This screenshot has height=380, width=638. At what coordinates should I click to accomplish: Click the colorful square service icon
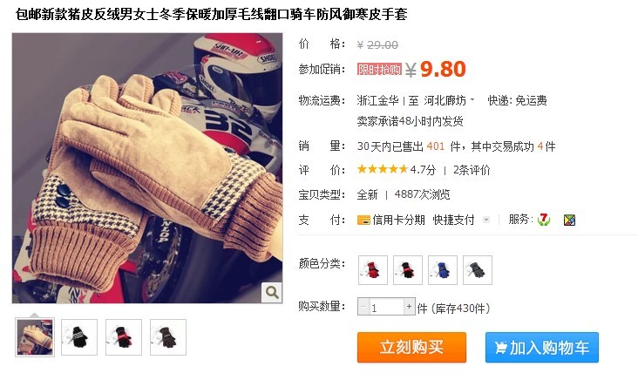pyautogui.click(x=569, y=221)
